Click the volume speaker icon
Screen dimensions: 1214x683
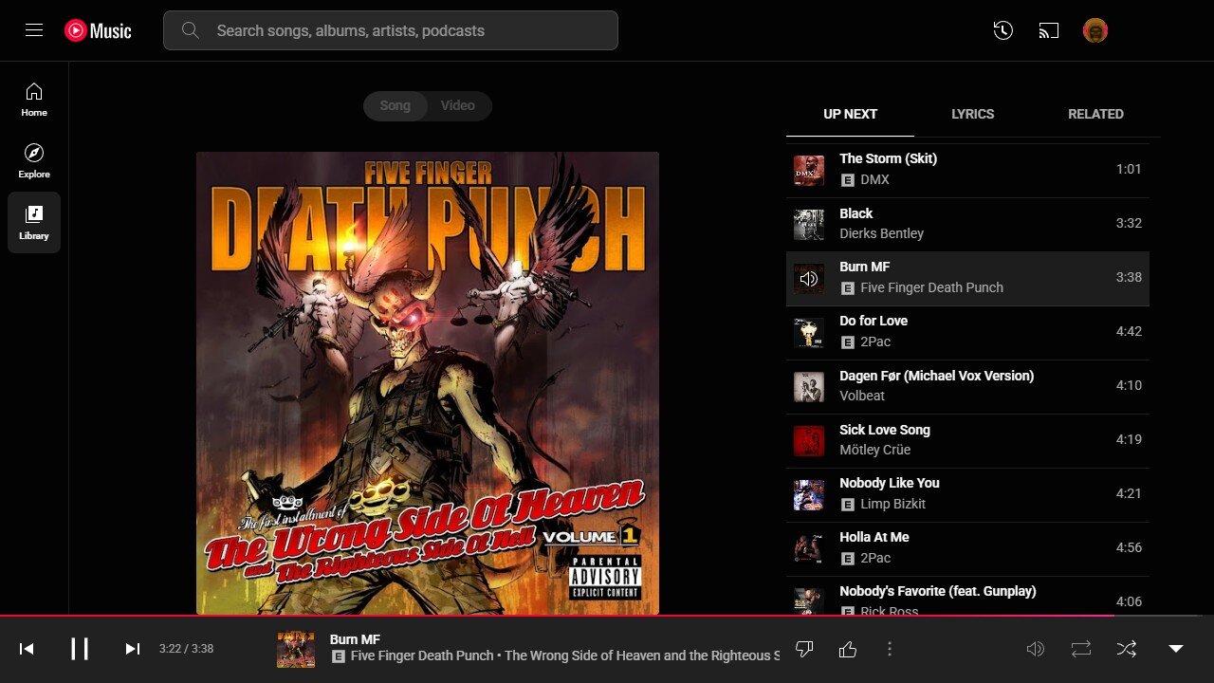coord(1036,649)
